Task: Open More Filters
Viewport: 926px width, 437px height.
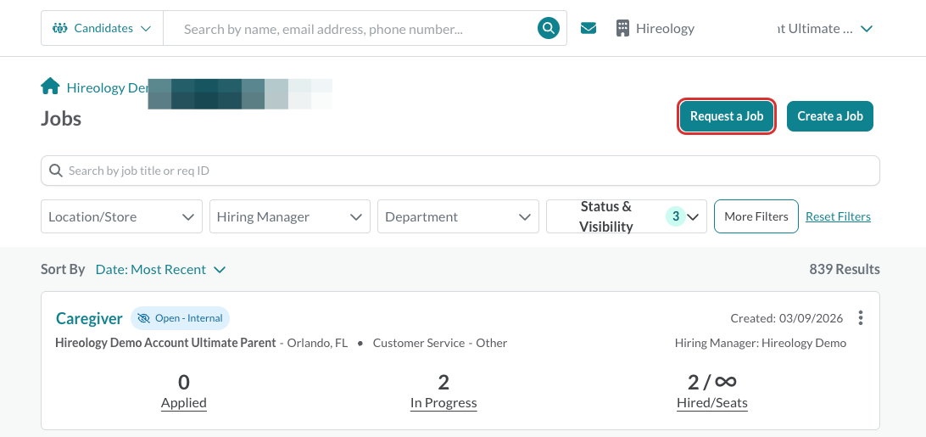Action: (x=756, y=216)
